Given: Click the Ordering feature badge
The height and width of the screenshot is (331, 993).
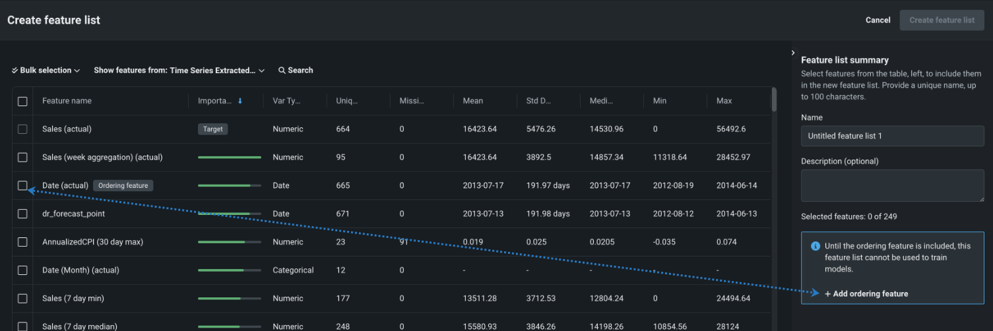Looking at the screenshot, I should 123,186.
